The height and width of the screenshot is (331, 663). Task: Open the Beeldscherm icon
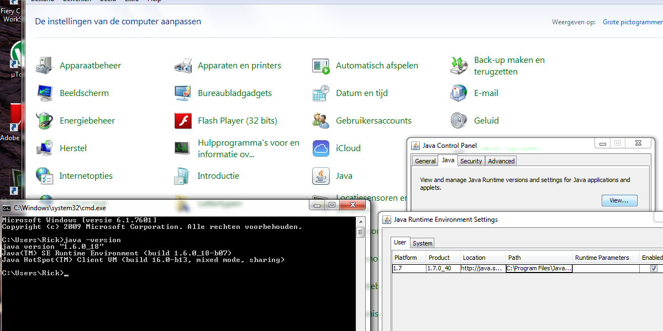tap(44, 93)
